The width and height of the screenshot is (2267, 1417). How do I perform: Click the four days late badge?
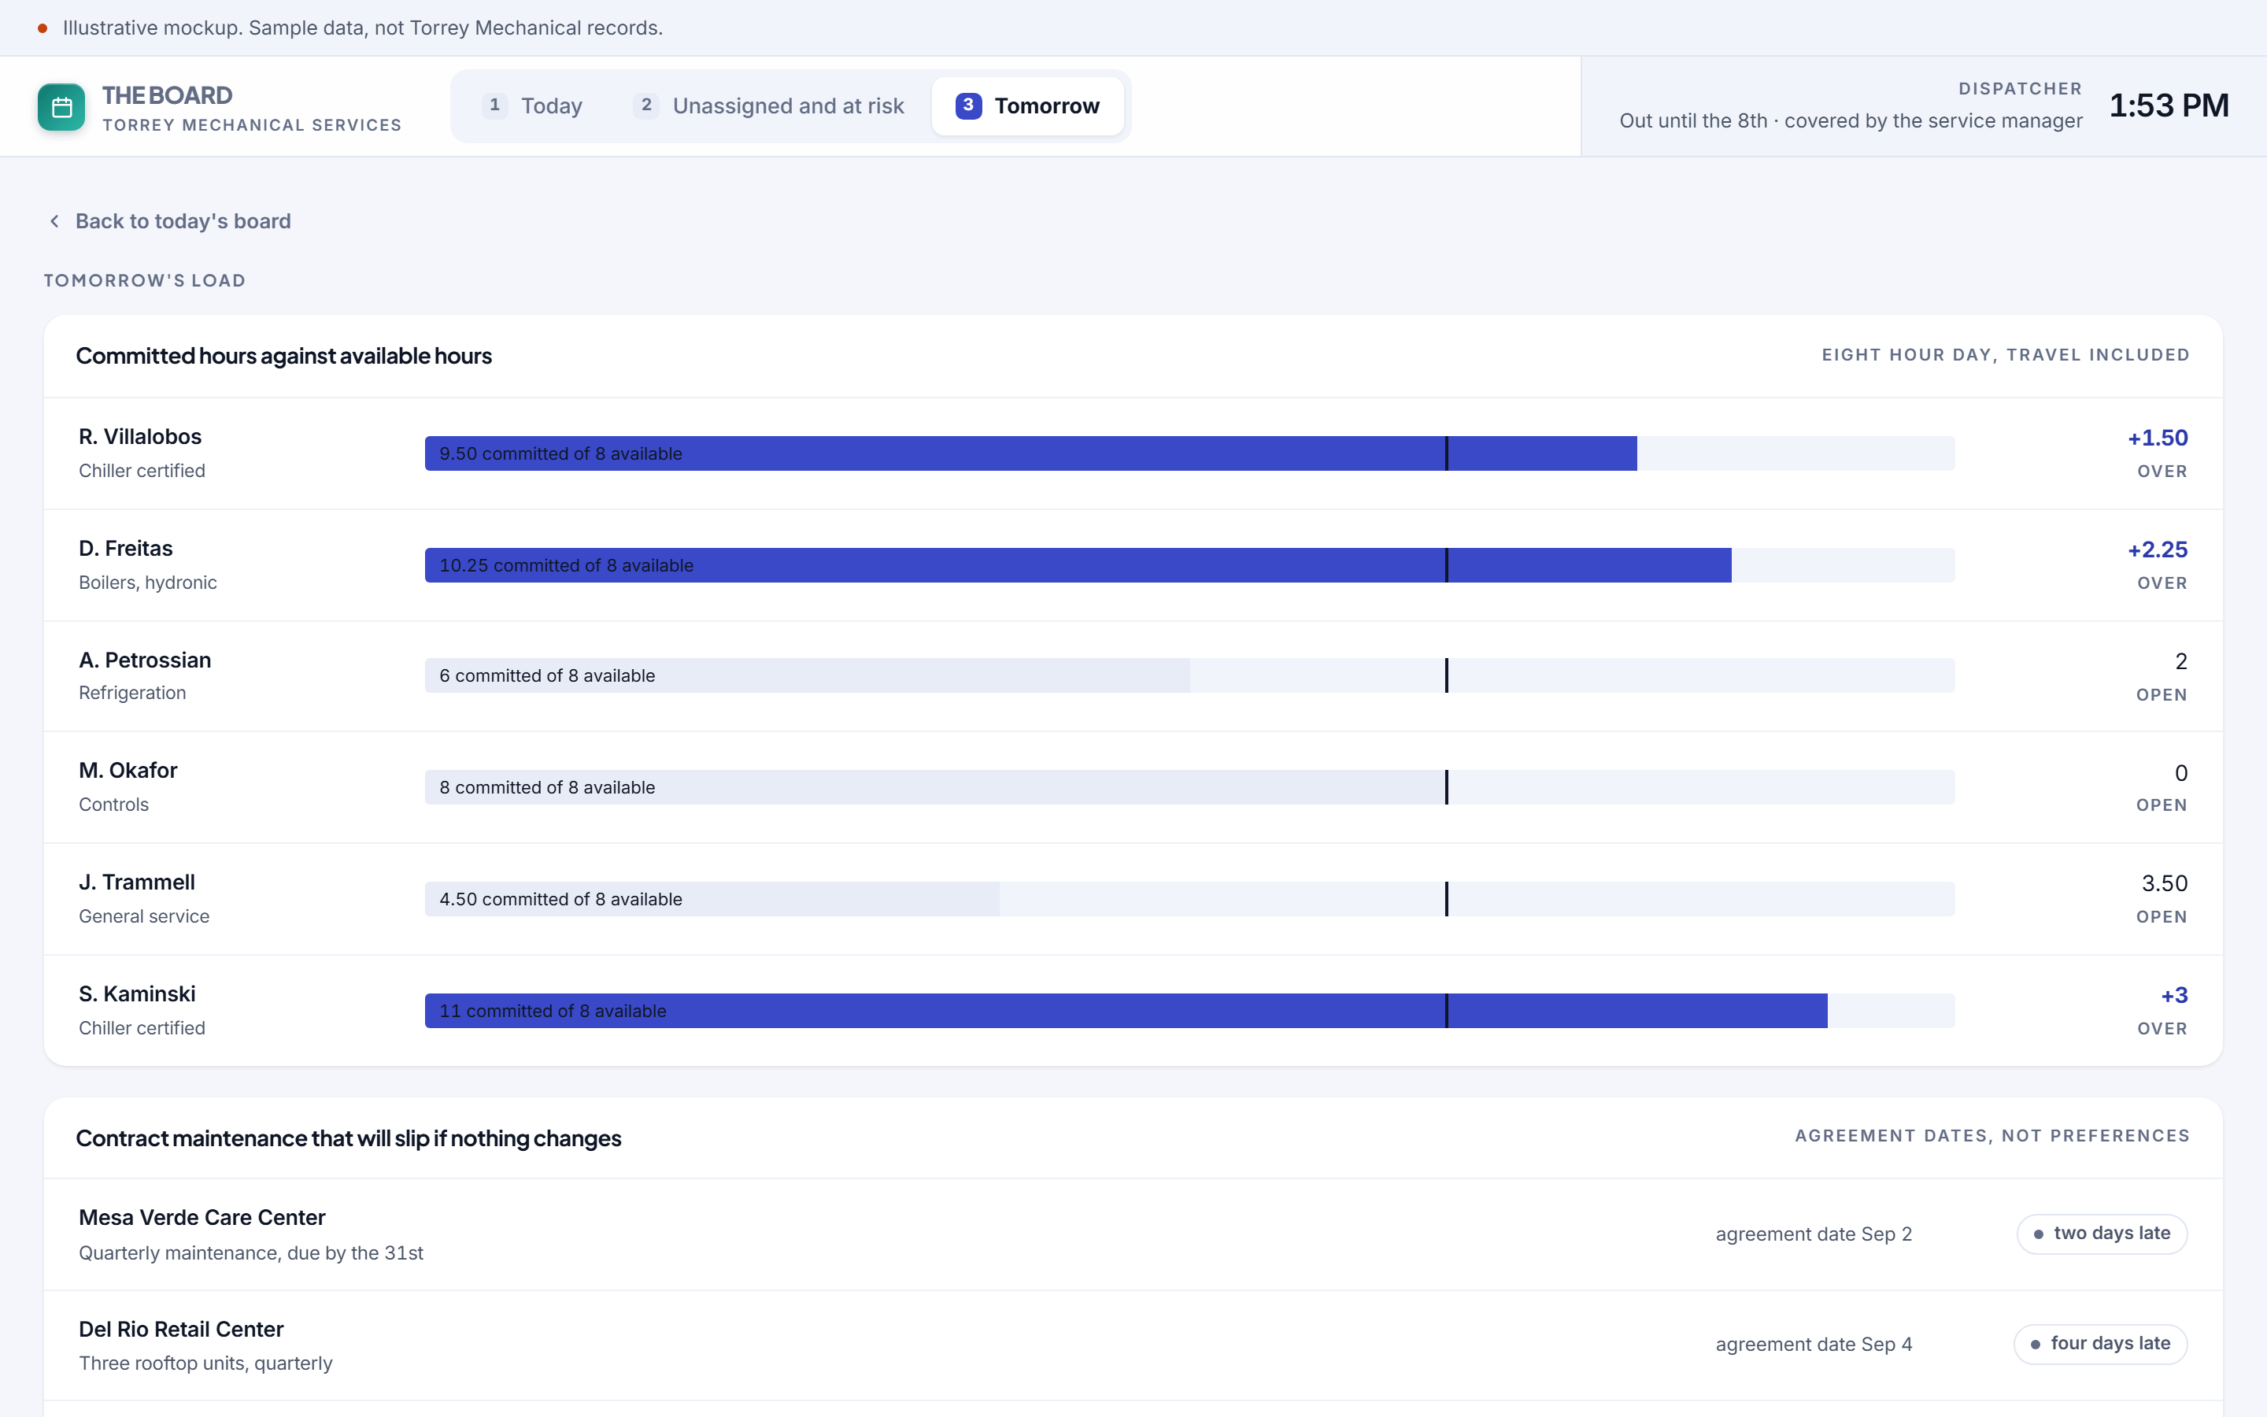click(2100, 1344)
